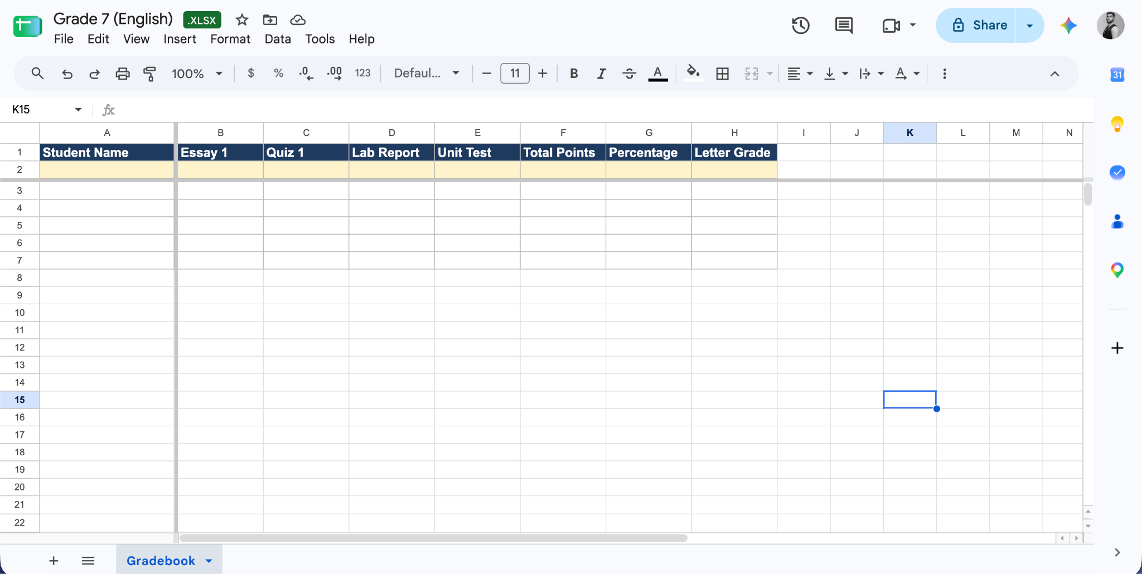The image size is (1142, 574).
Task: Open Google Keep side panel
Action: (1117, 124)
